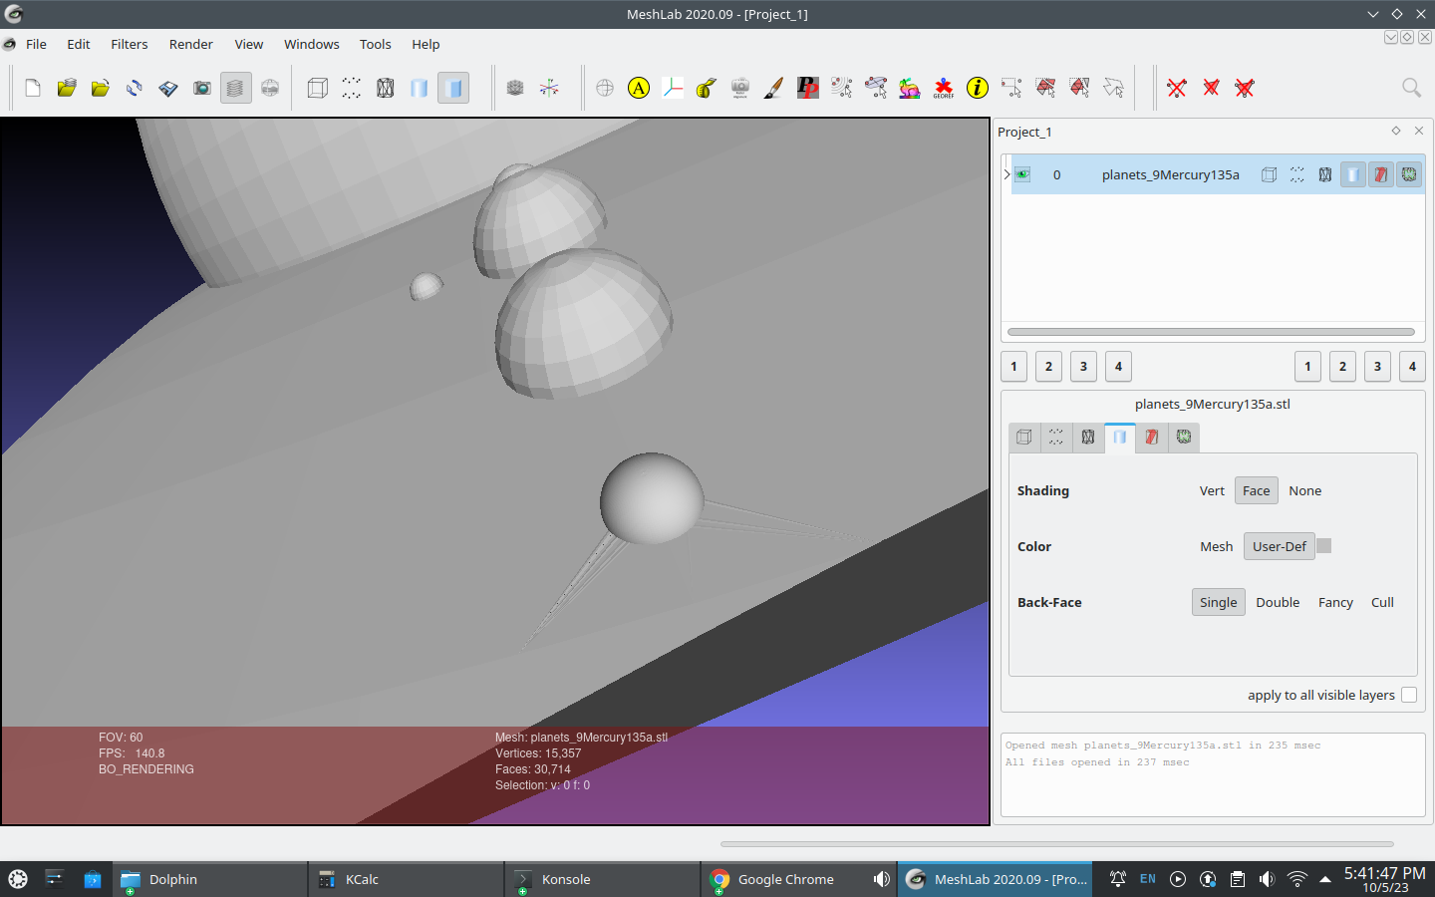Enable apply to all visible layers
Image resolution: width=1435 pixels, height=897 pixels.
(x=1410, y=695)
